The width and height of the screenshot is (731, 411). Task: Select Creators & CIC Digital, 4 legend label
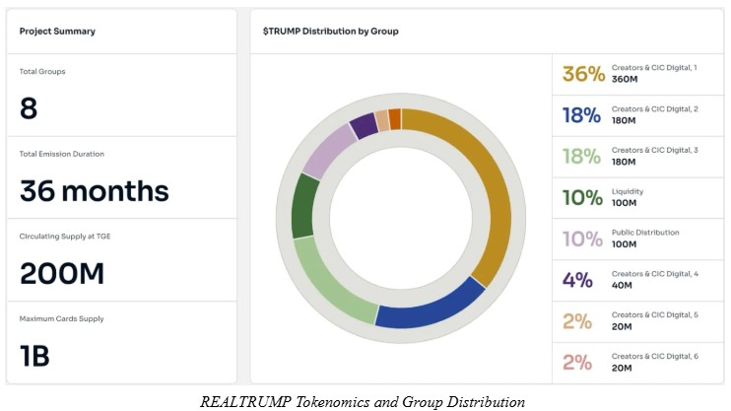click(654, 274)
